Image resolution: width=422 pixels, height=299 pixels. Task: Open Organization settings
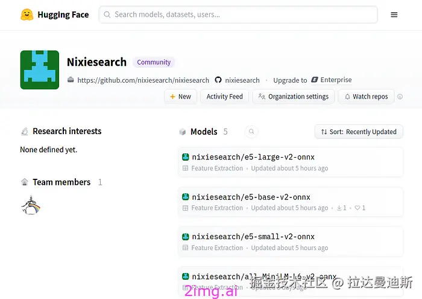[294, 97]
